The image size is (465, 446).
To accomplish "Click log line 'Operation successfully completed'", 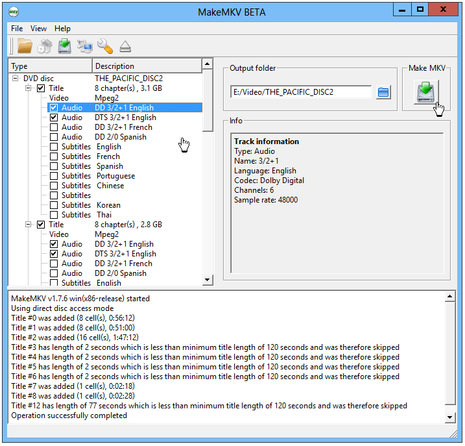I will 69,415.
